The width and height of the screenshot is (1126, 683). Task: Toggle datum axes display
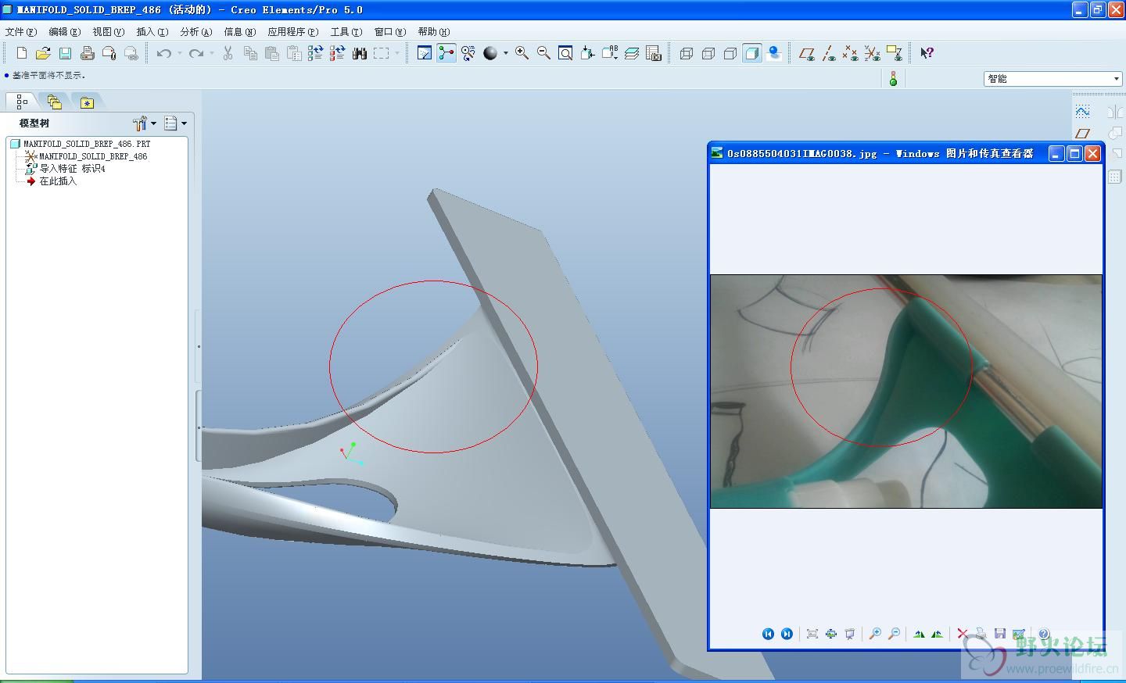tap(829, 53)
